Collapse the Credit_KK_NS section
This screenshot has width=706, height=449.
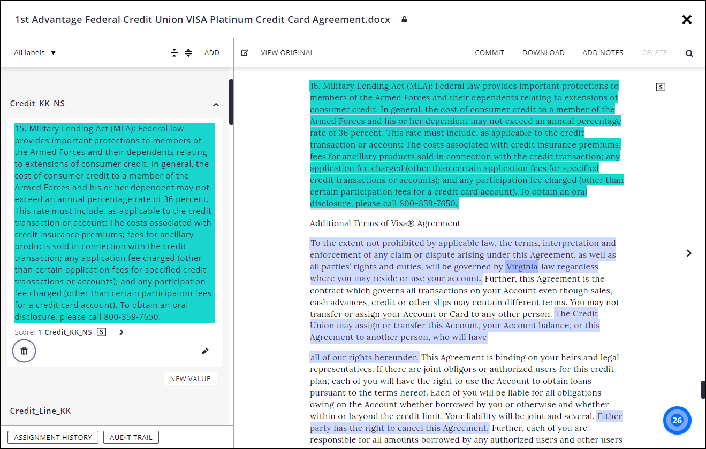pos(216,105)
